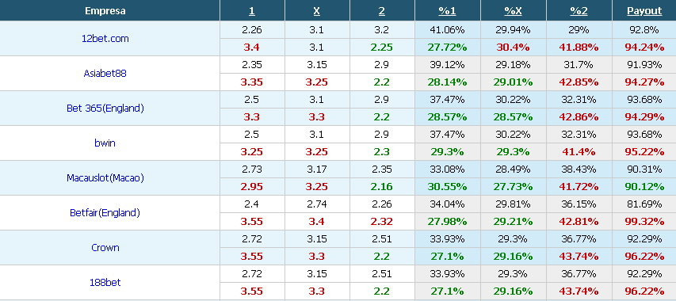This screenshot has width=676, height=301.
Task: Click the Empresa column header
Action: point(105,11)
